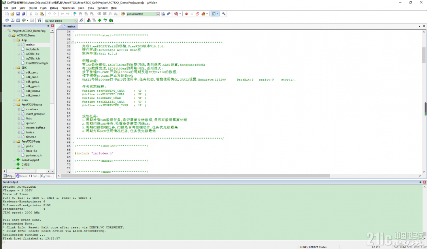Start the debug session icon
Viewport: 427px width, 249px height.
coord(176,14)
